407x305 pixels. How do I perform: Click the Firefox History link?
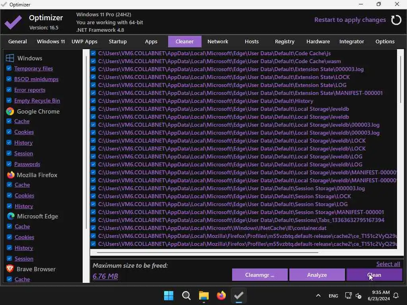point(23,206)
